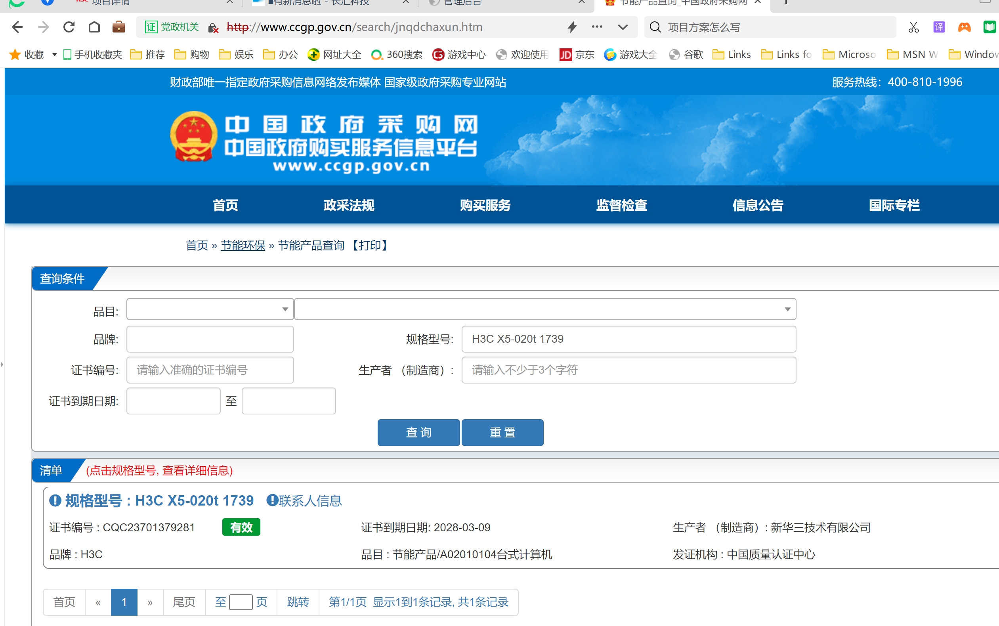Expand the first 品目 category dropdown
This screenshot has height=626, width=999.
pos(210,309)
